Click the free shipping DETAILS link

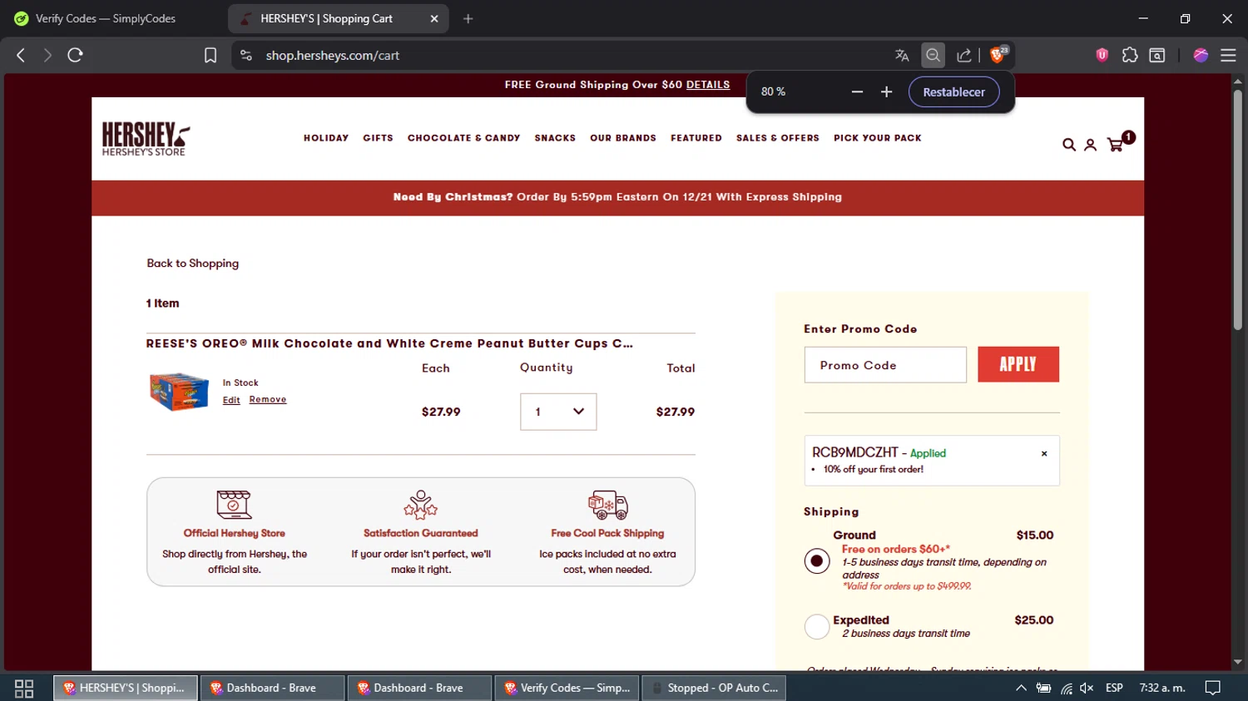[x=708, y=85]
